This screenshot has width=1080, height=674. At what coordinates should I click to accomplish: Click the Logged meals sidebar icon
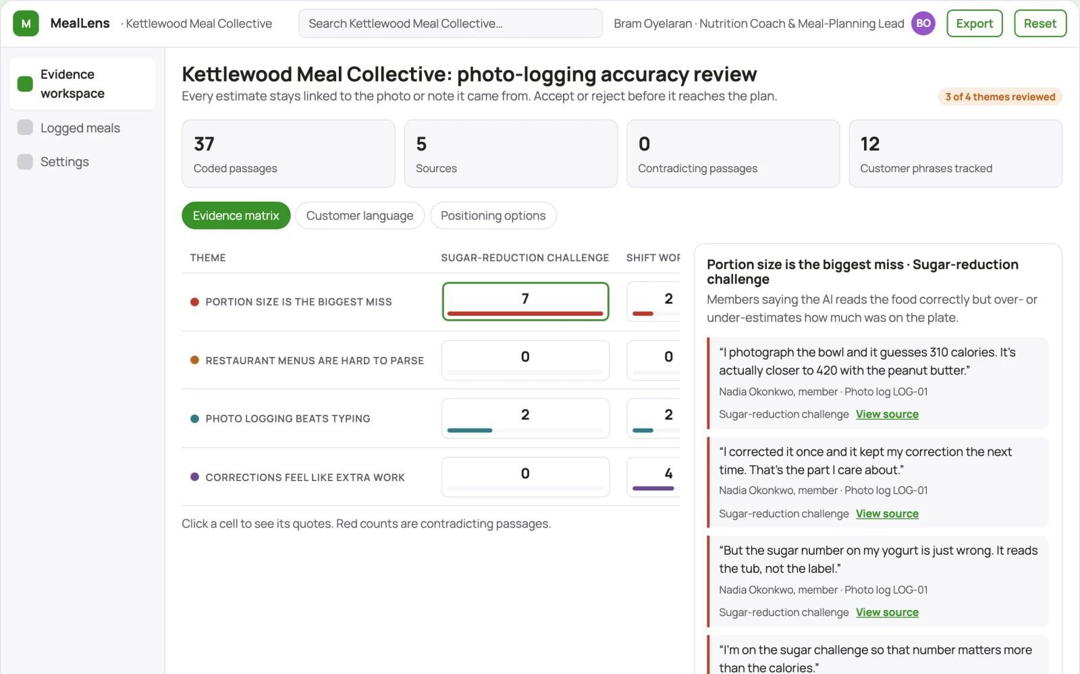(x=25, y=128)
